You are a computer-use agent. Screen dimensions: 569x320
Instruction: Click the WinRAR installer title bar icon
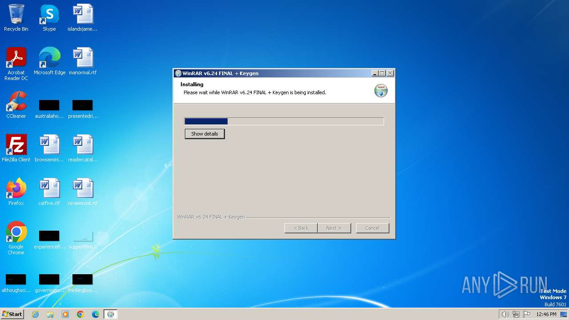tap(178, 73)
